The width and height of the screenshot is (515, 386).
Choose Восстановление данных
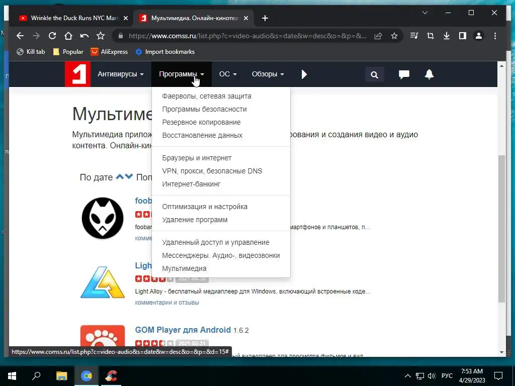click(x=202, y=135)
